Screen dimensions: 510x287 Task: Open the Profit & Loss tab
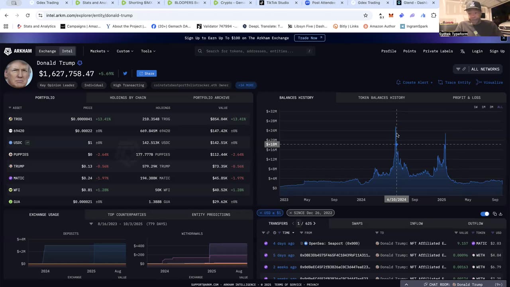[467, 98]
